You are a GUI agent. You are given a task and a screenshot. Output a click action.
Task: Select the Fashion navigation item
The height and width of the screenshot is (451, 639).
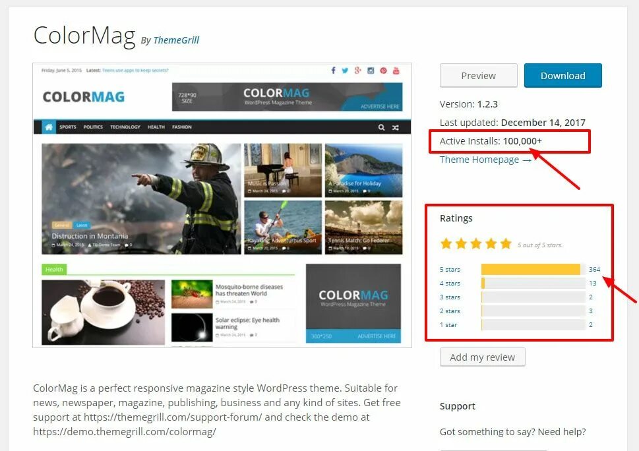point(182,127)
